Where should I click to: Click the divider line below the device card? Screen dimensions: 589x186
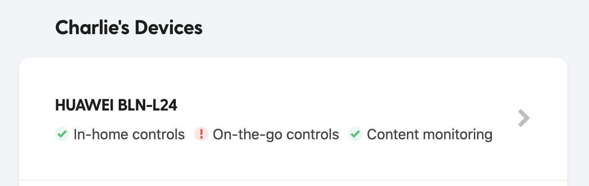pos(293,180)
